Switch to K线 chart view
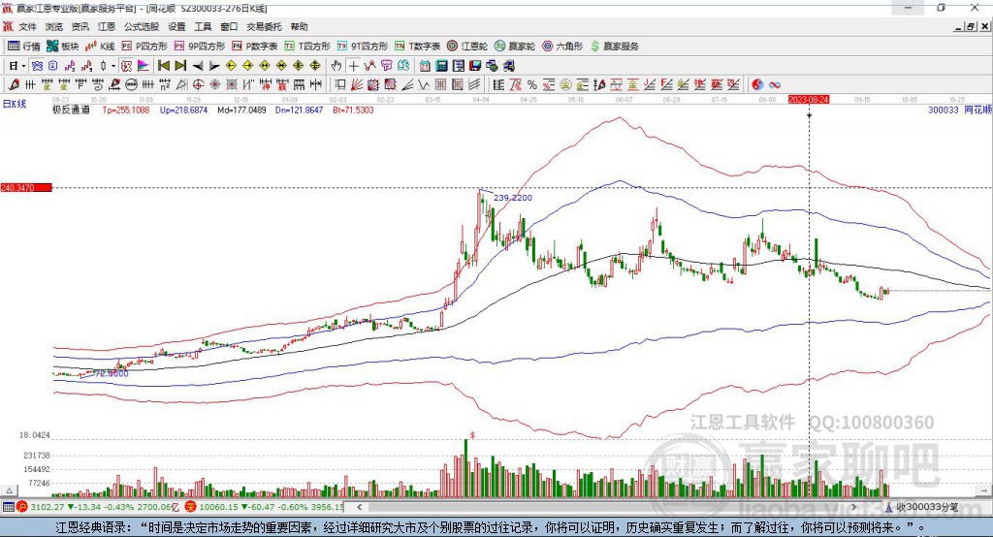 pyautogui.click(x=100, y=47)
